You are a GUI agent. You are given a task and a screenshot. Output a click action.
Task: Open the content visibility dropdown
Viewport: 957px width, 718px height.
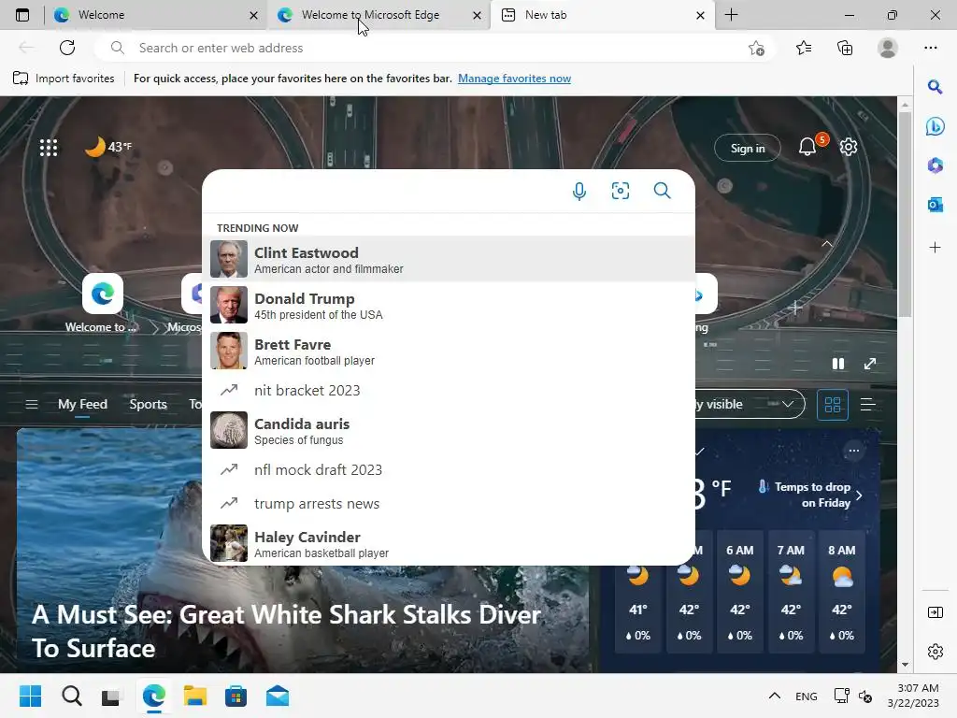coord(750,404)
